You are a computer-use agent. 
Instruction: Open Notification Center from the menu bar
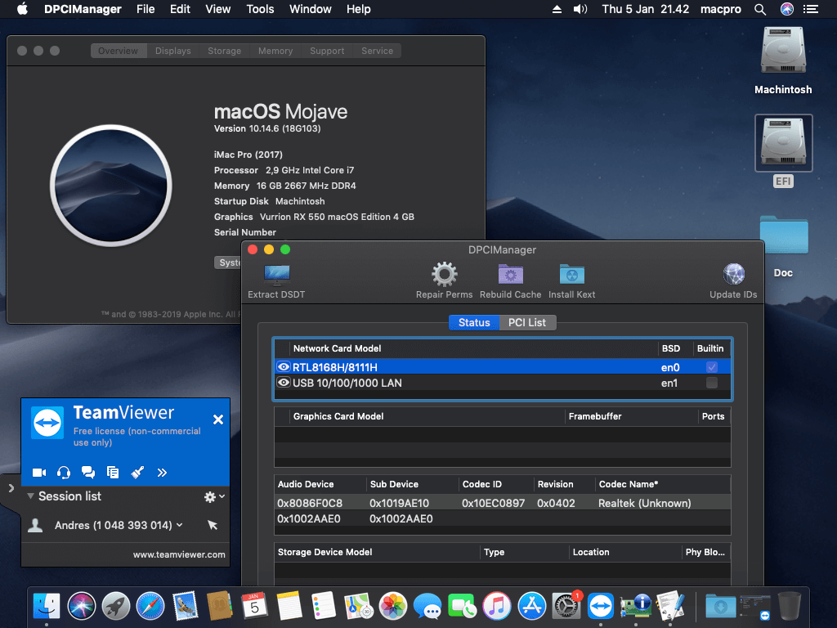(811, 9)
